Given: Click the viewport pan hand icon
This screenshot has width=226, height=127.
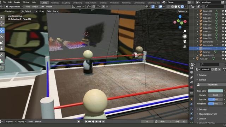Looking at the screenshot, I should [x=185, y=36].
